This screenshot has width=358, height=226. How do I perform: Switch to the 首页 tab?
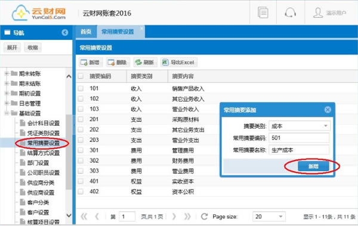pyautogui.click(x=86, y=32)
